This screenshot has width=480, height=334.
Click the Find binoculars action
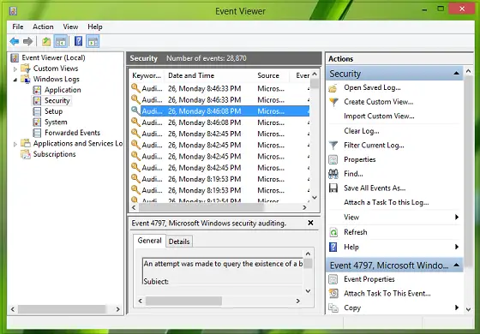pyautogui.click(x=333, y=174)
